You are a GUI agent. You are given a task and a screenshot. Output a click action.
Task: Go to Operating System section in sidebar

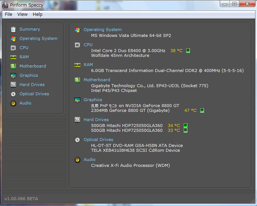click(x=38, y=38)
